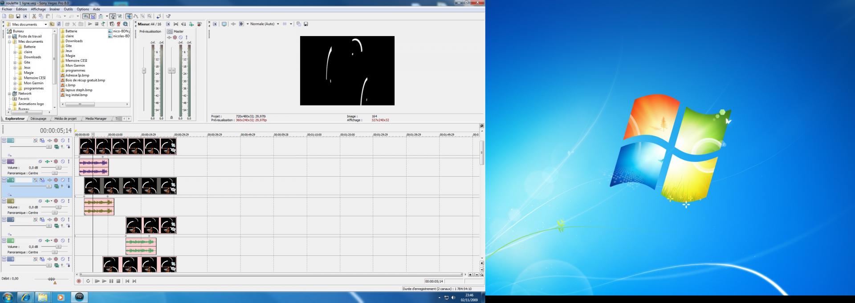Solo audio track 6
This screenshot has width=855, height=303.
(69, 201)
